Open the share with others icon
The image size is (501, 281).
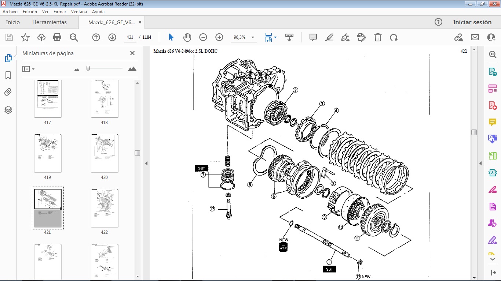[x=491, y=37]
